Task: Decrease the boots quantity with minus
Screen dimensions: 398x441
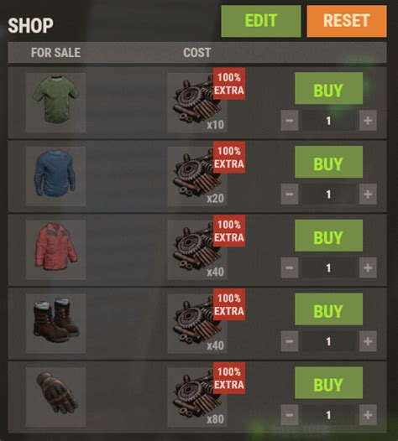Action: click(x=290, y=341)
